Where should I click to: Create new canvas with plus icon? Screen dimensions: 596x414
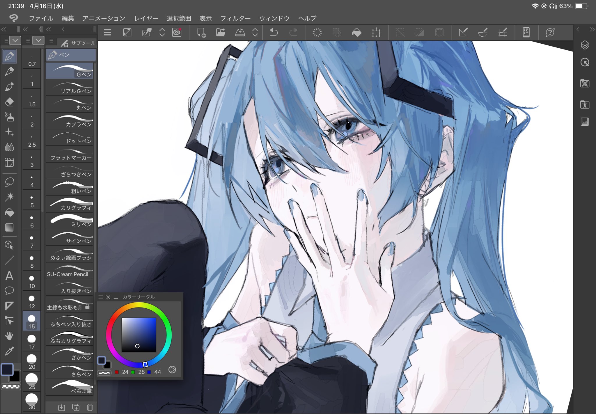pos(201,32)
